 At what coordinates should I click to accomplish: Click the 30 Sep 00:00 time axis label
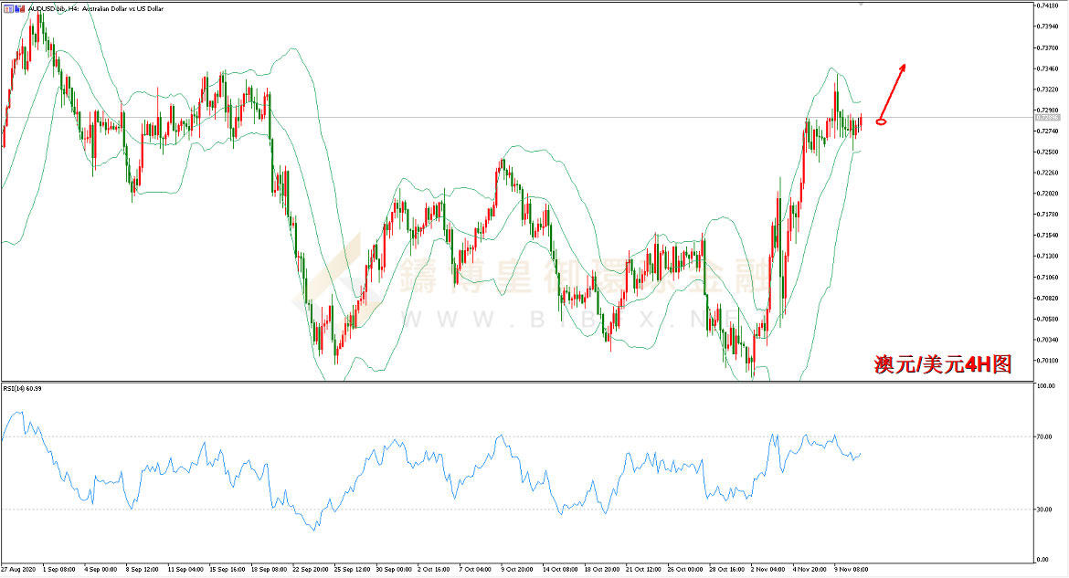394,569
